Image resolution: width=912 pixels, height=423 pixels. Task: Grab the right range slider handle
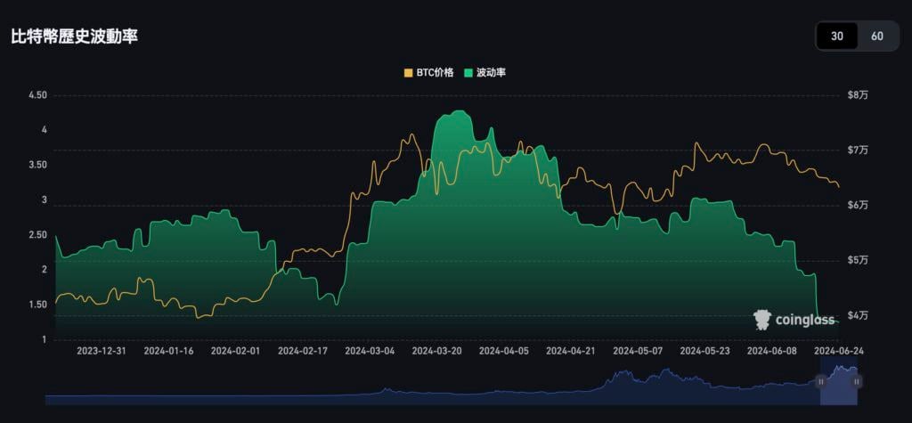click(x=857, y=382)
